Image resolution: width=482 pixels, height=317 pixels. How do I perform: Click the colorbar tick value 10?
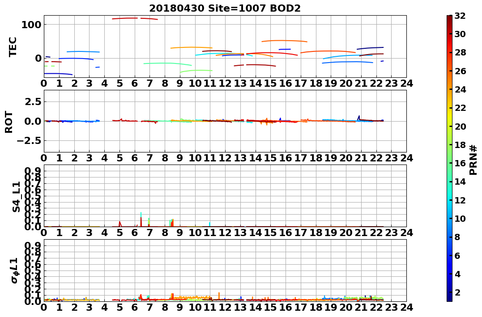(460, 218)
